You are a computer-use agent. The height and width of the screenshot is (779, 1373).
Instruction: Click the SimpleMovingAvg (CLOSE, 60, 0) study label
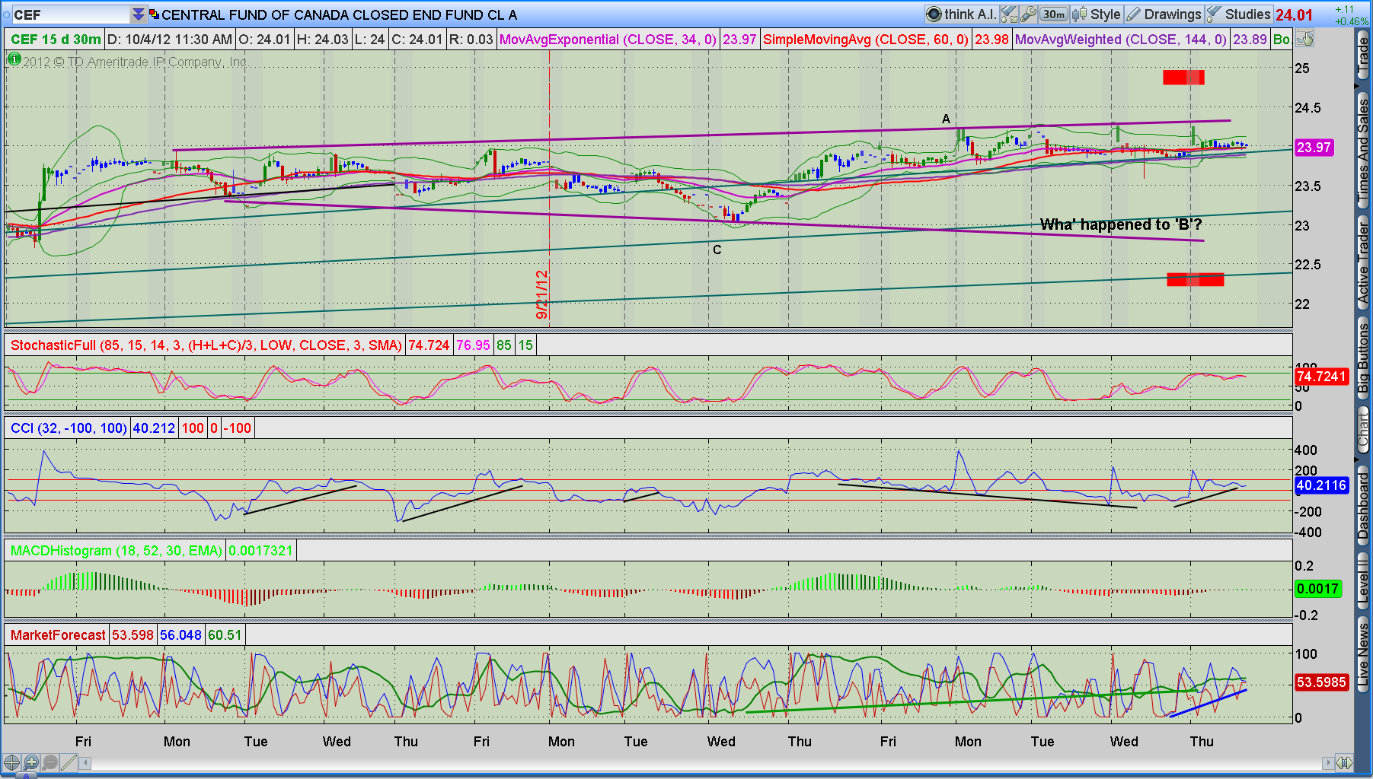pyautogui.click(x=866, y=40)
